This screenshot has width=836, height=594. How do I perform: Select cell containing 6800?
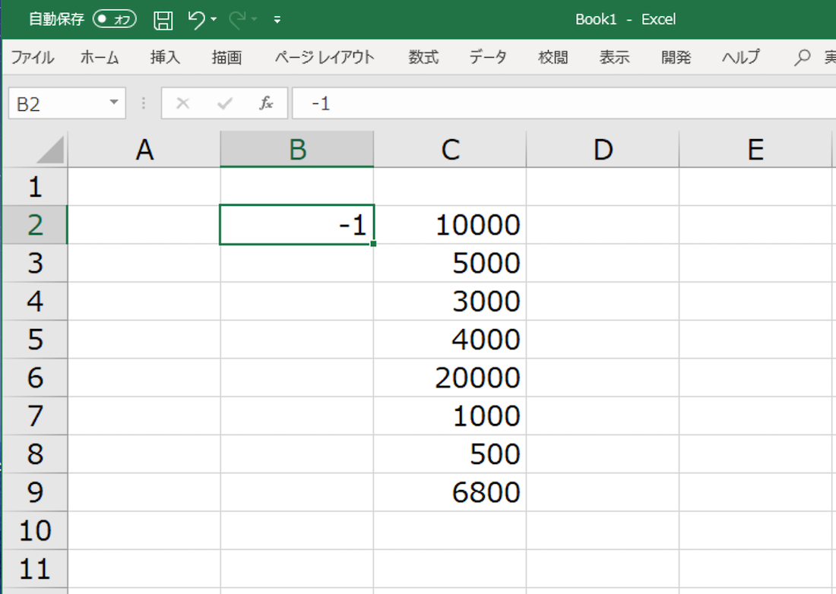pyautogui.click(x=450, y=492)
